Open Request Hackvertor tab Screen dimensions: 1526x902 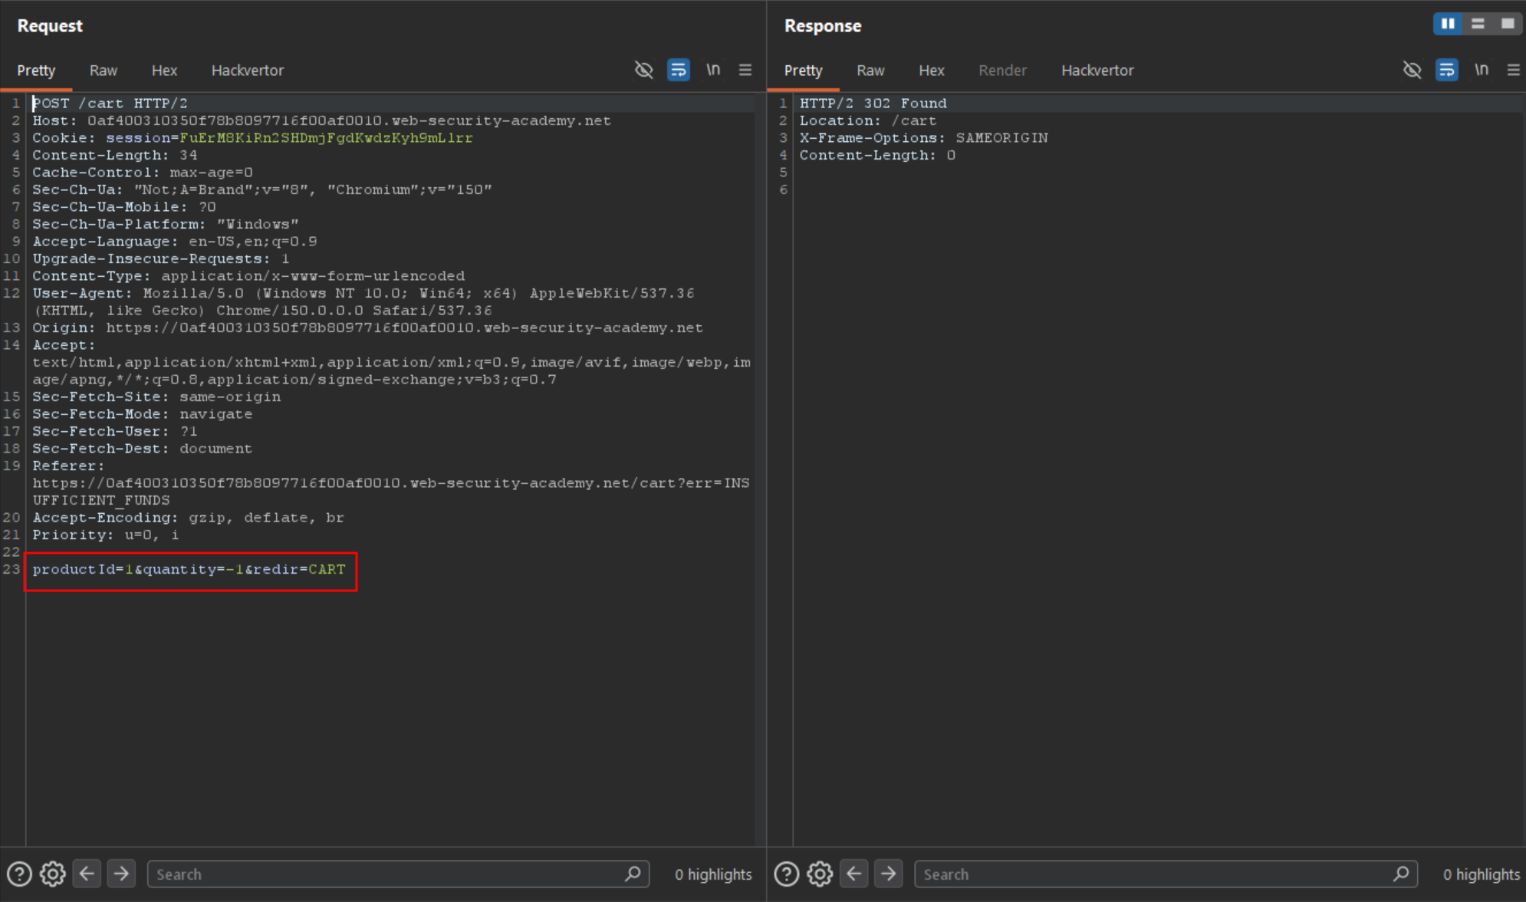[248, 71]
